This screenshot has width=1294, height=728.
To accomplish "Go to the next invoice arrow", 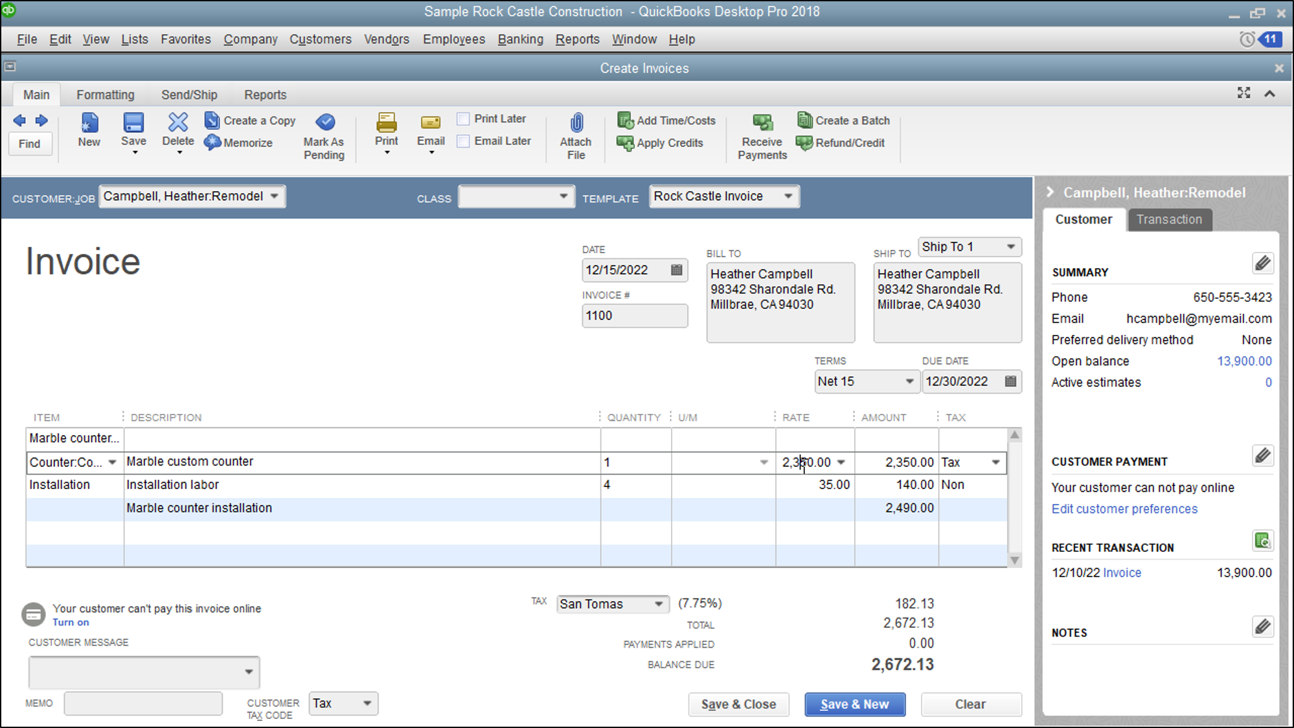I will coord(41,120).
